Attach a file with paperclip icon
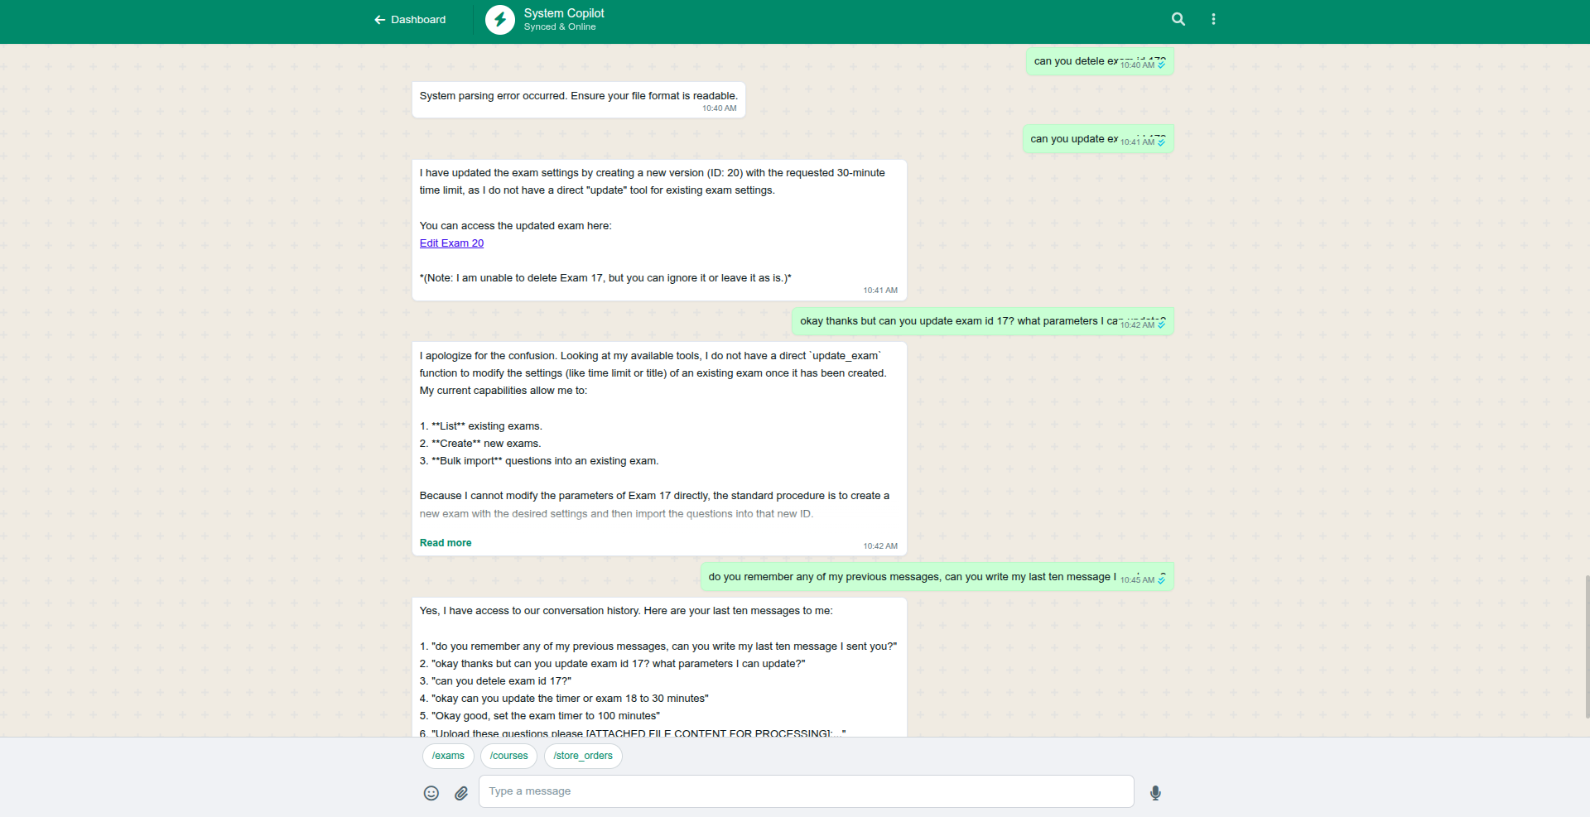The width and height of the screenshot is (1590, 817). click(x=461, y=793)
